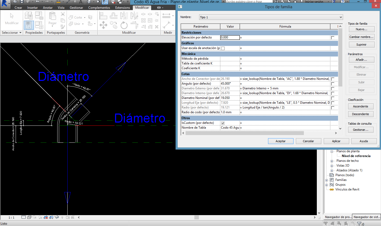Select the Modificar arrow tool in ribbon

tap(12, 16)
